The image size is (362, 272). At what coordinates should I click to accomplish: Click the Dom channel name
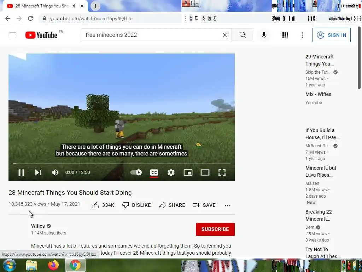click(310, 227)
